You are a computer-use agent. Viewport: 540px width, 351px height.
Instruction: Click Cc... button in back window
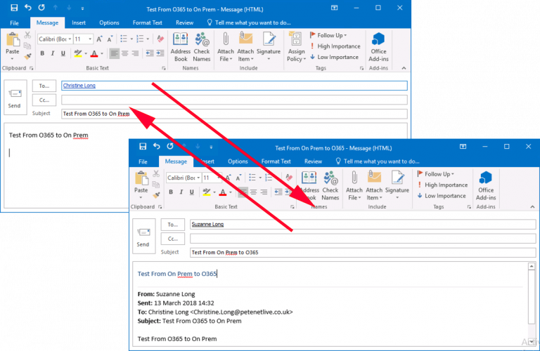[x=44, y=100]
